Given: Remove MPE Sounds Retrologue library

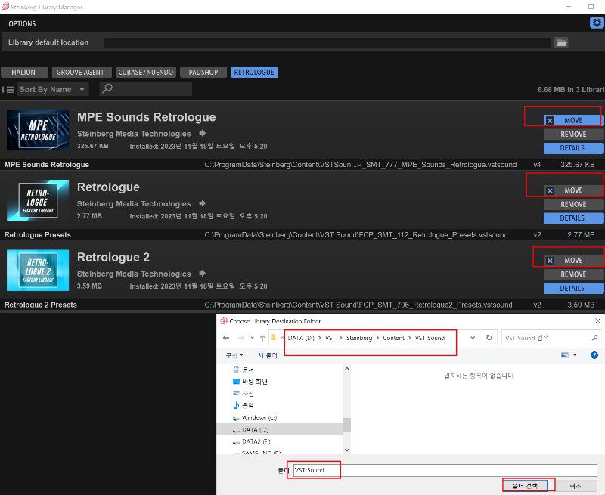Looking at the screenshot, I should click(573, 135).
